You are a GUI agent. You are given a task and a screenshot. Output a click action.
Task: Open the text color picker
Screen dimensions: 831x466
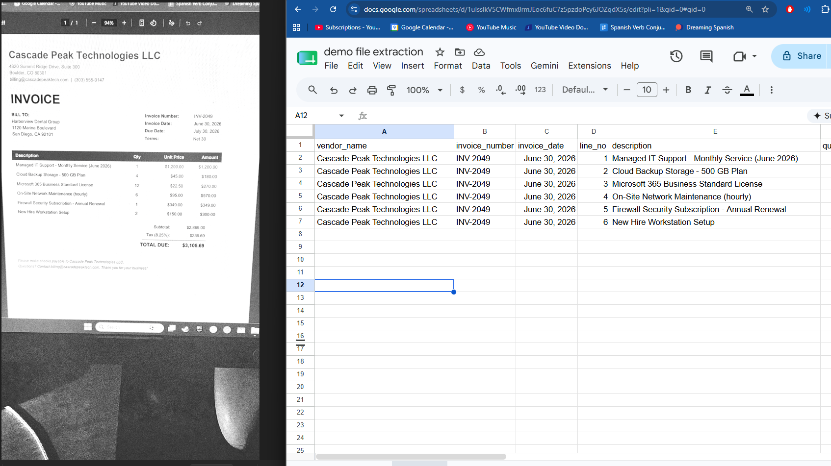747,90
